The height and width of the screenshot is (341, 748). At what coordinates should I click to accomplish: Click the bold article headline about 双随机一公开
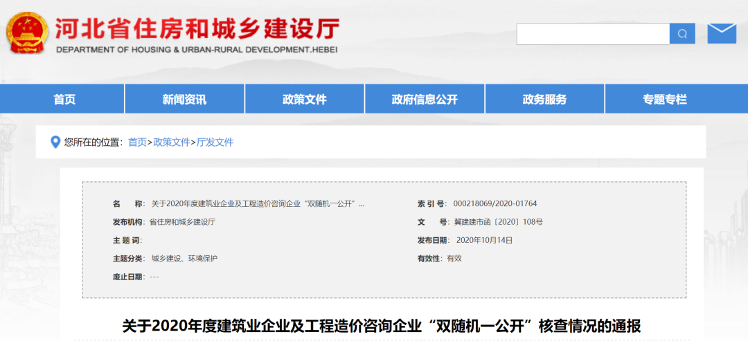pyautogui.click(x=382, y=325)
